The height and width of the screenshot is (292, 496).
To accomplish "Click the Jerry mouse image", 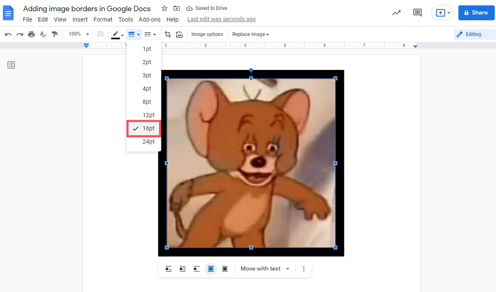I will [x=251, y=163].
